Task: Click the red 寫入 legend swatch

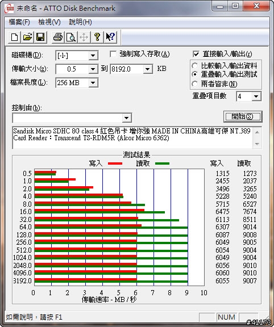Action: click(115, 163)
